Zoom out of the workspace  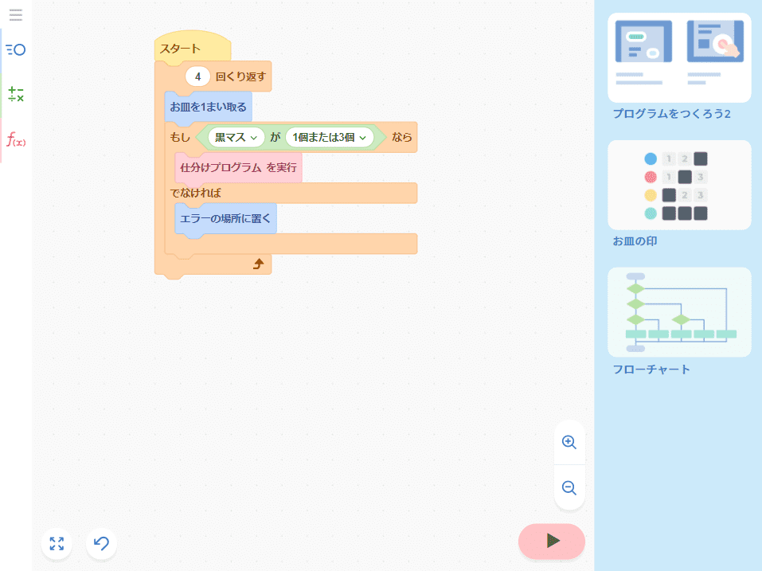[x=569, y=487]
